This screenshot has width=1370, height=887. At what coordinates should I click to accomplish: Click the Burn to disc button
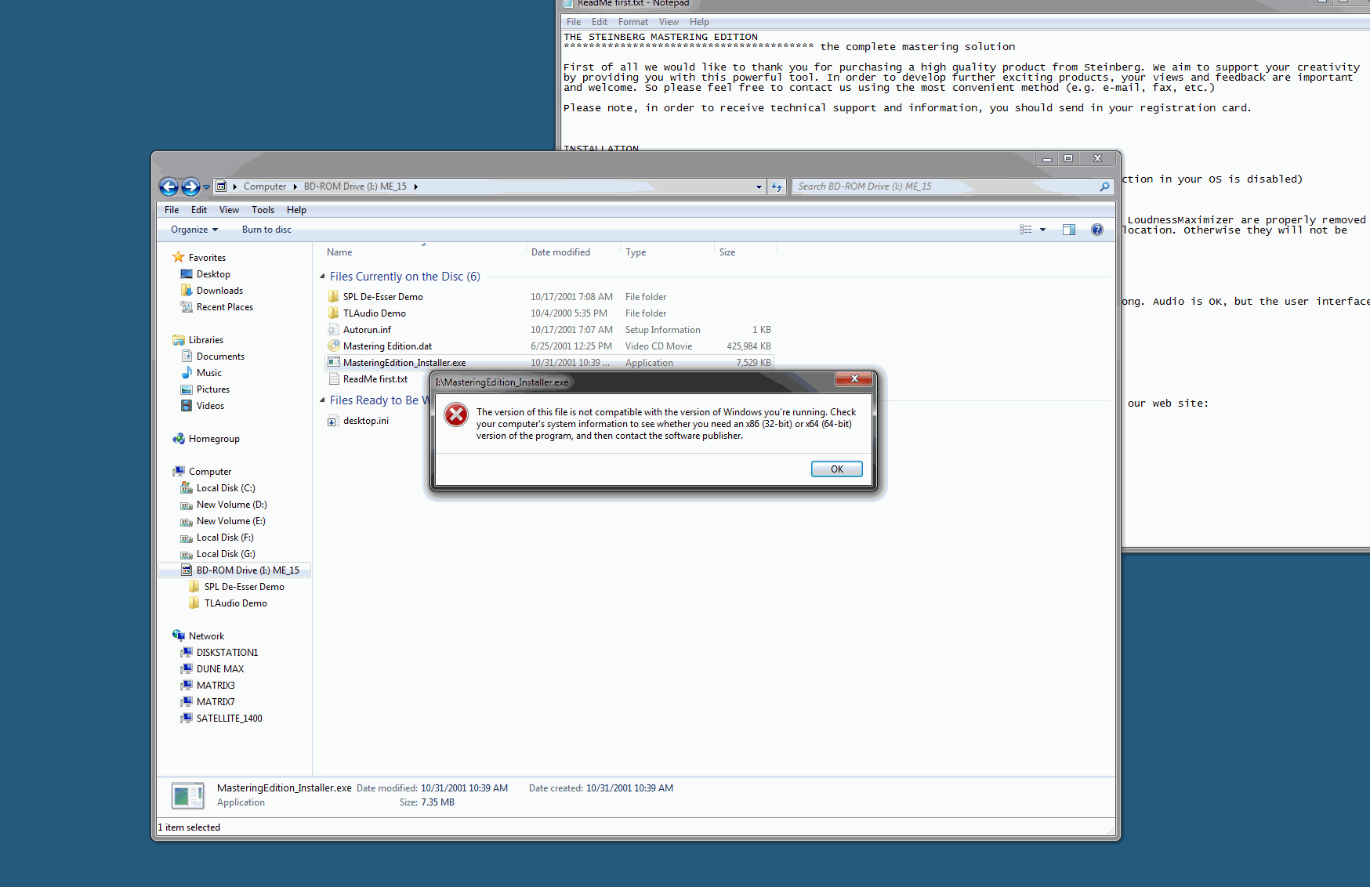click(266, 230)
